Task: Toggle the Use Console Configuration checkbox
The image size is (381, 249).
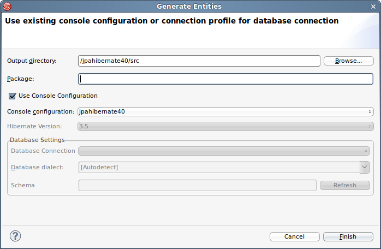Action: point(12,96)
